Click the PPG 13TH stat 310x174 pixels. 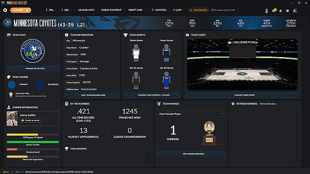(x=169, y=23)
